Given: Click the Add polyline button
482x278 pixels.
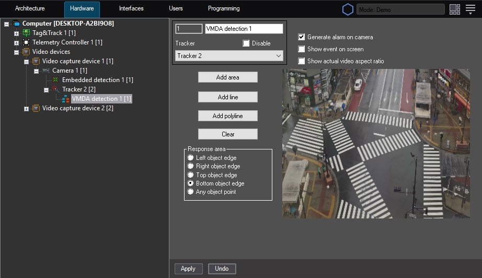Looking at the screenshot, I should tap(228, 116).
